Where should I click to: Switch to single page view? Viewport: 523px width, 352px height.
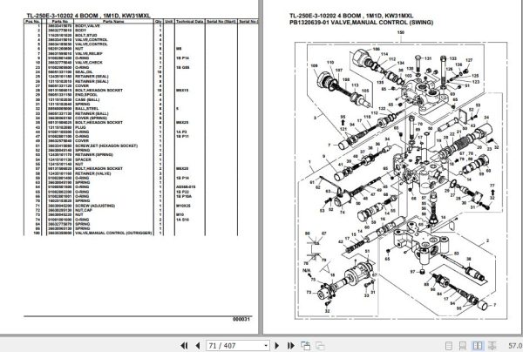point(449,346)
